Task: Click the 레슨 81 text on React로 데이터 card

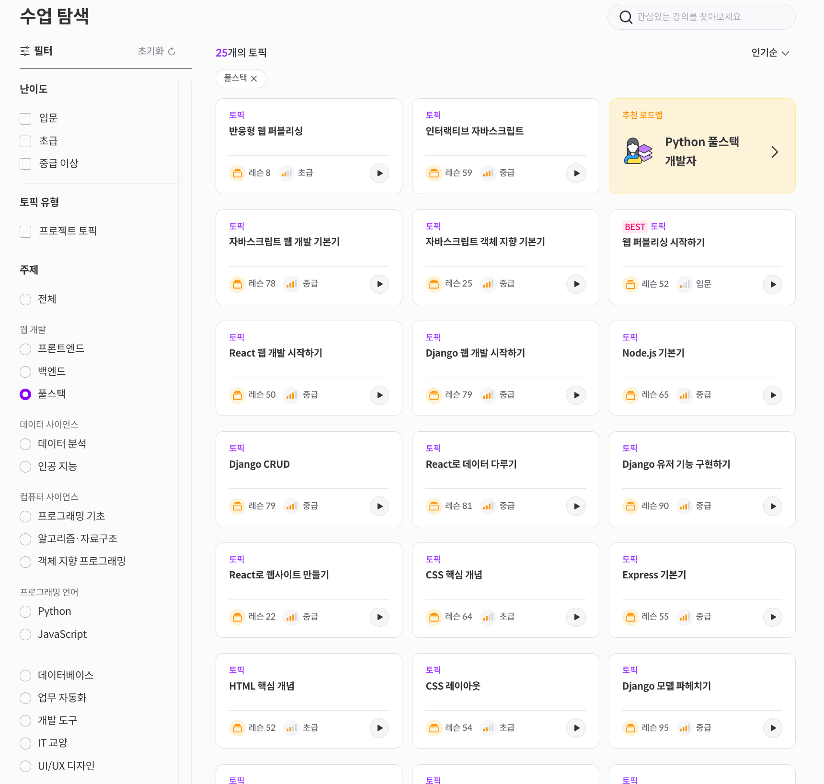Action: pos(458,506)
